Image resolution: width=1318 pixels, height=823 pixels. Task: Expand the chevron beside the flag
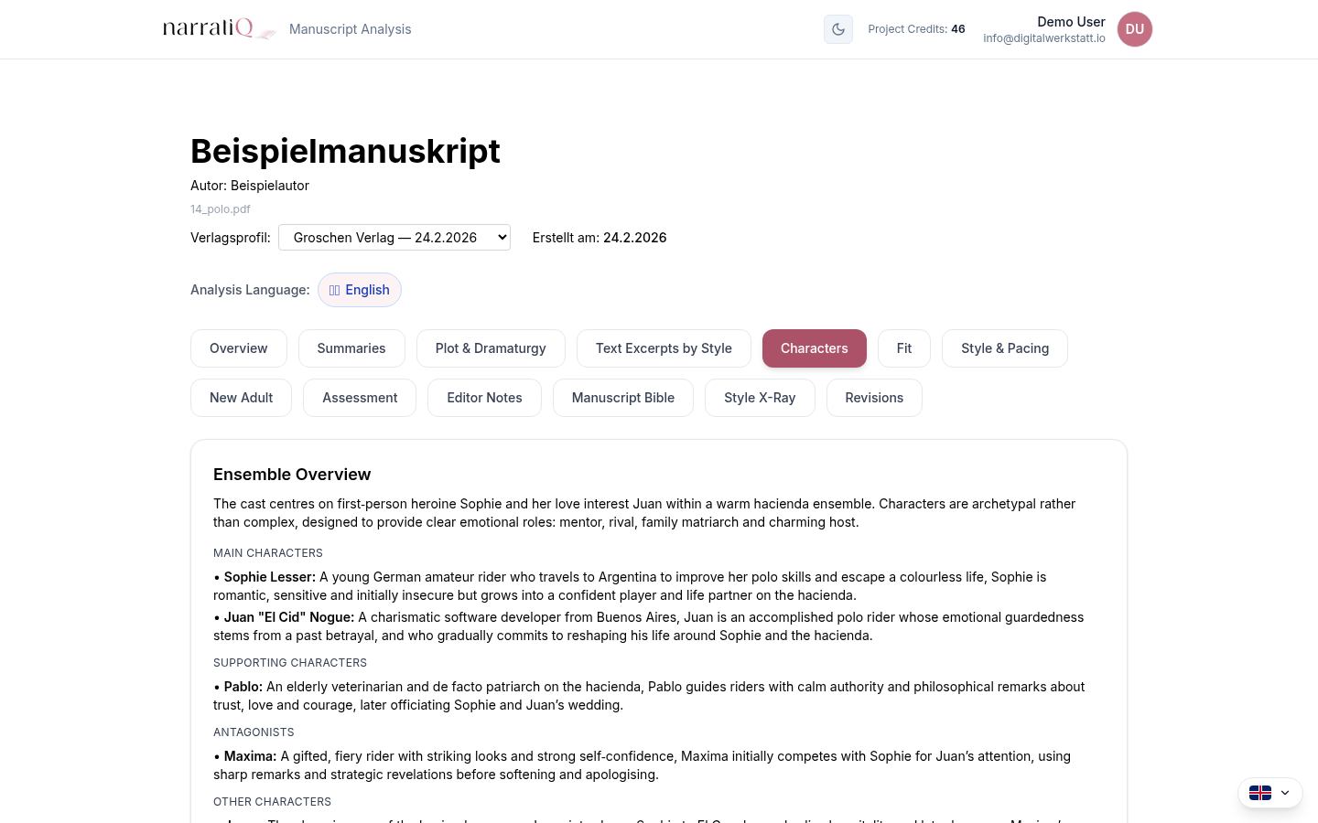[1285, 793]
